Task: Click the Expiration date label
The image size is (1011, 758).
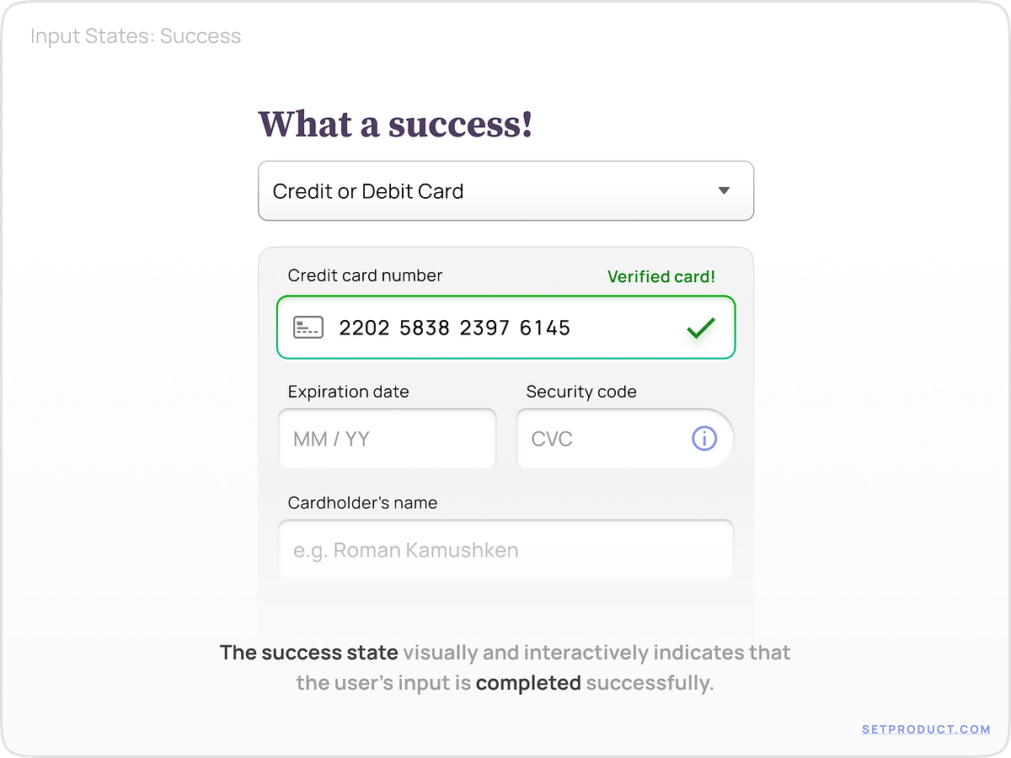Action: pyautogui.click(x=349, y=392)
